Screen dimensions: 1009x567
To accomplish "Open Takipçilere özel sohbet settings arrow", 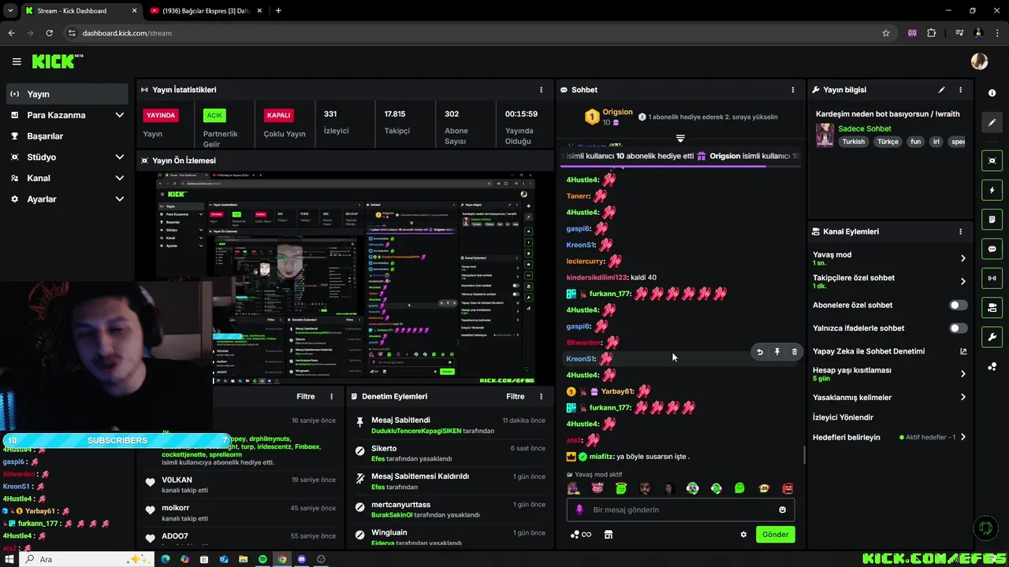I will point(962,281).
